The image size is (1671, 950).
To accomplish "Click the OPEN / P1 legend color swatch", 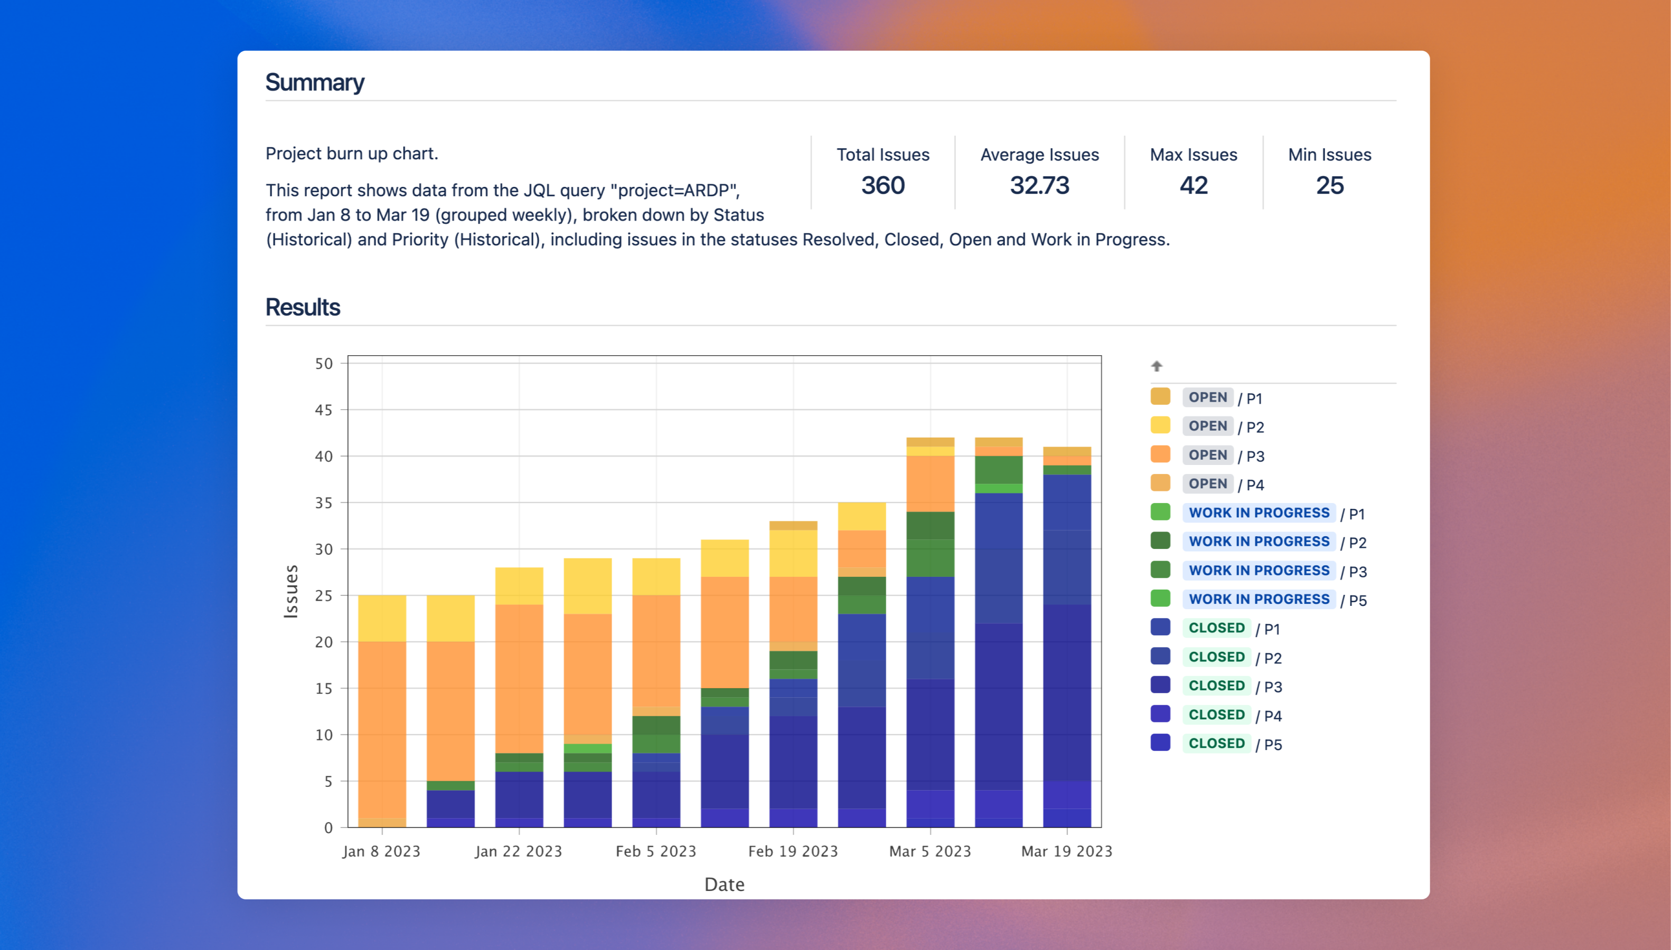I will tap(1160, 397).
